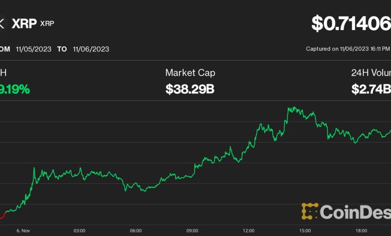Click the large bold XRP title
The image size is (391, 236).
pos(25,24)
